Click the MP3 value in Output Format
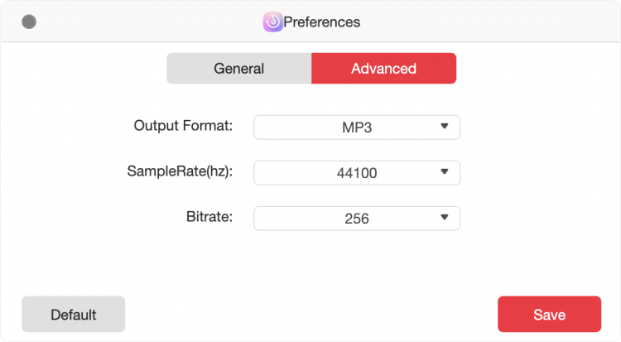This screenshot has width=621, height=342. tap(357, 128)
